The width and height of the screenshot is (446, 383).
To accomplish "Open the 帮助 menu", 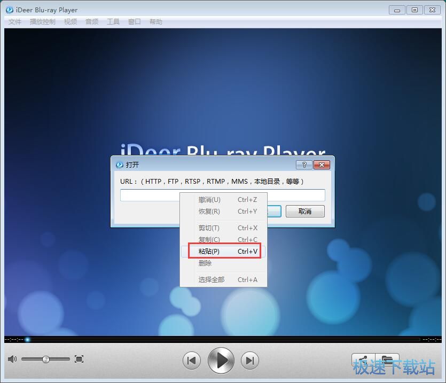I will (156, 22).
